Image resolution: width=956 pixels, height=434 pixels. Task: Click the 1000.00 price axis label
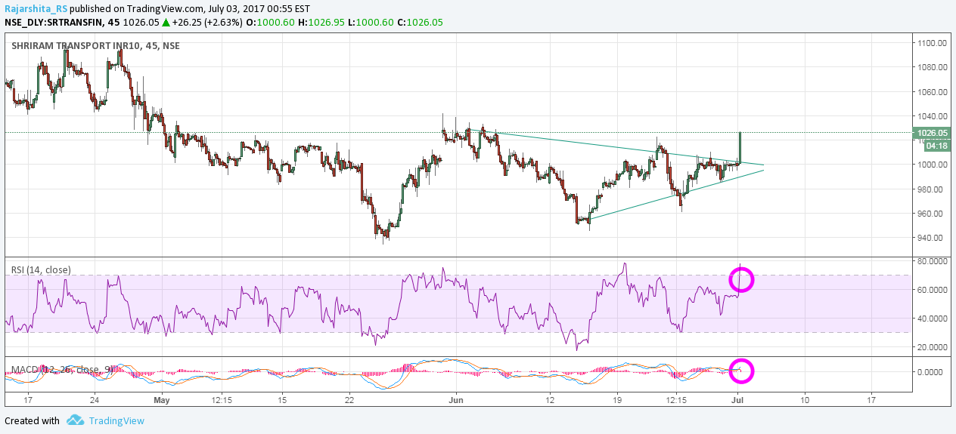pyautogui.click(x=932, y=165)
